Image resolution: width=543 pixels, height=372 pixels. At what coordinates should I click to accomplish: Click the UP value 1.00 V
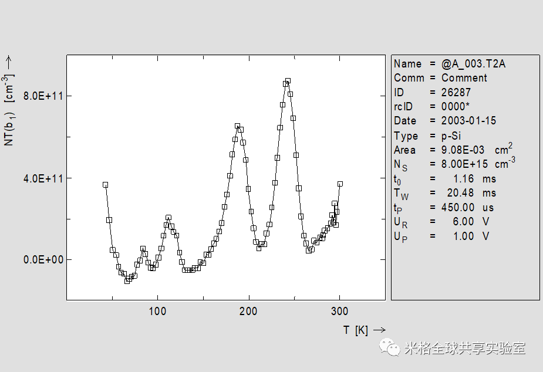(471, 236)
